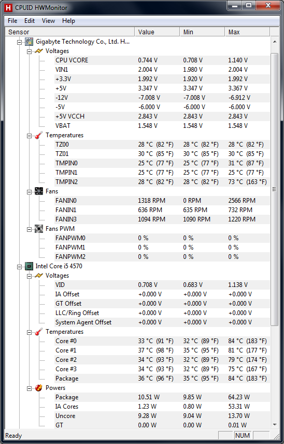Open the File menu
This screenshot has height=444, width=284.
(12, 21)
